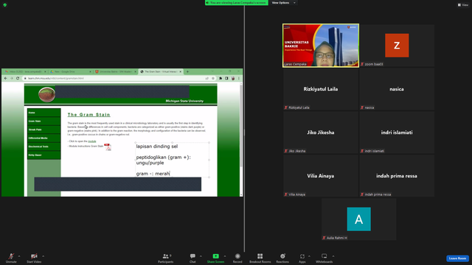Close the Google Drive browser tab
This screenshot has width=472, height=265.
pyautogui.click(x=90, y=71)
